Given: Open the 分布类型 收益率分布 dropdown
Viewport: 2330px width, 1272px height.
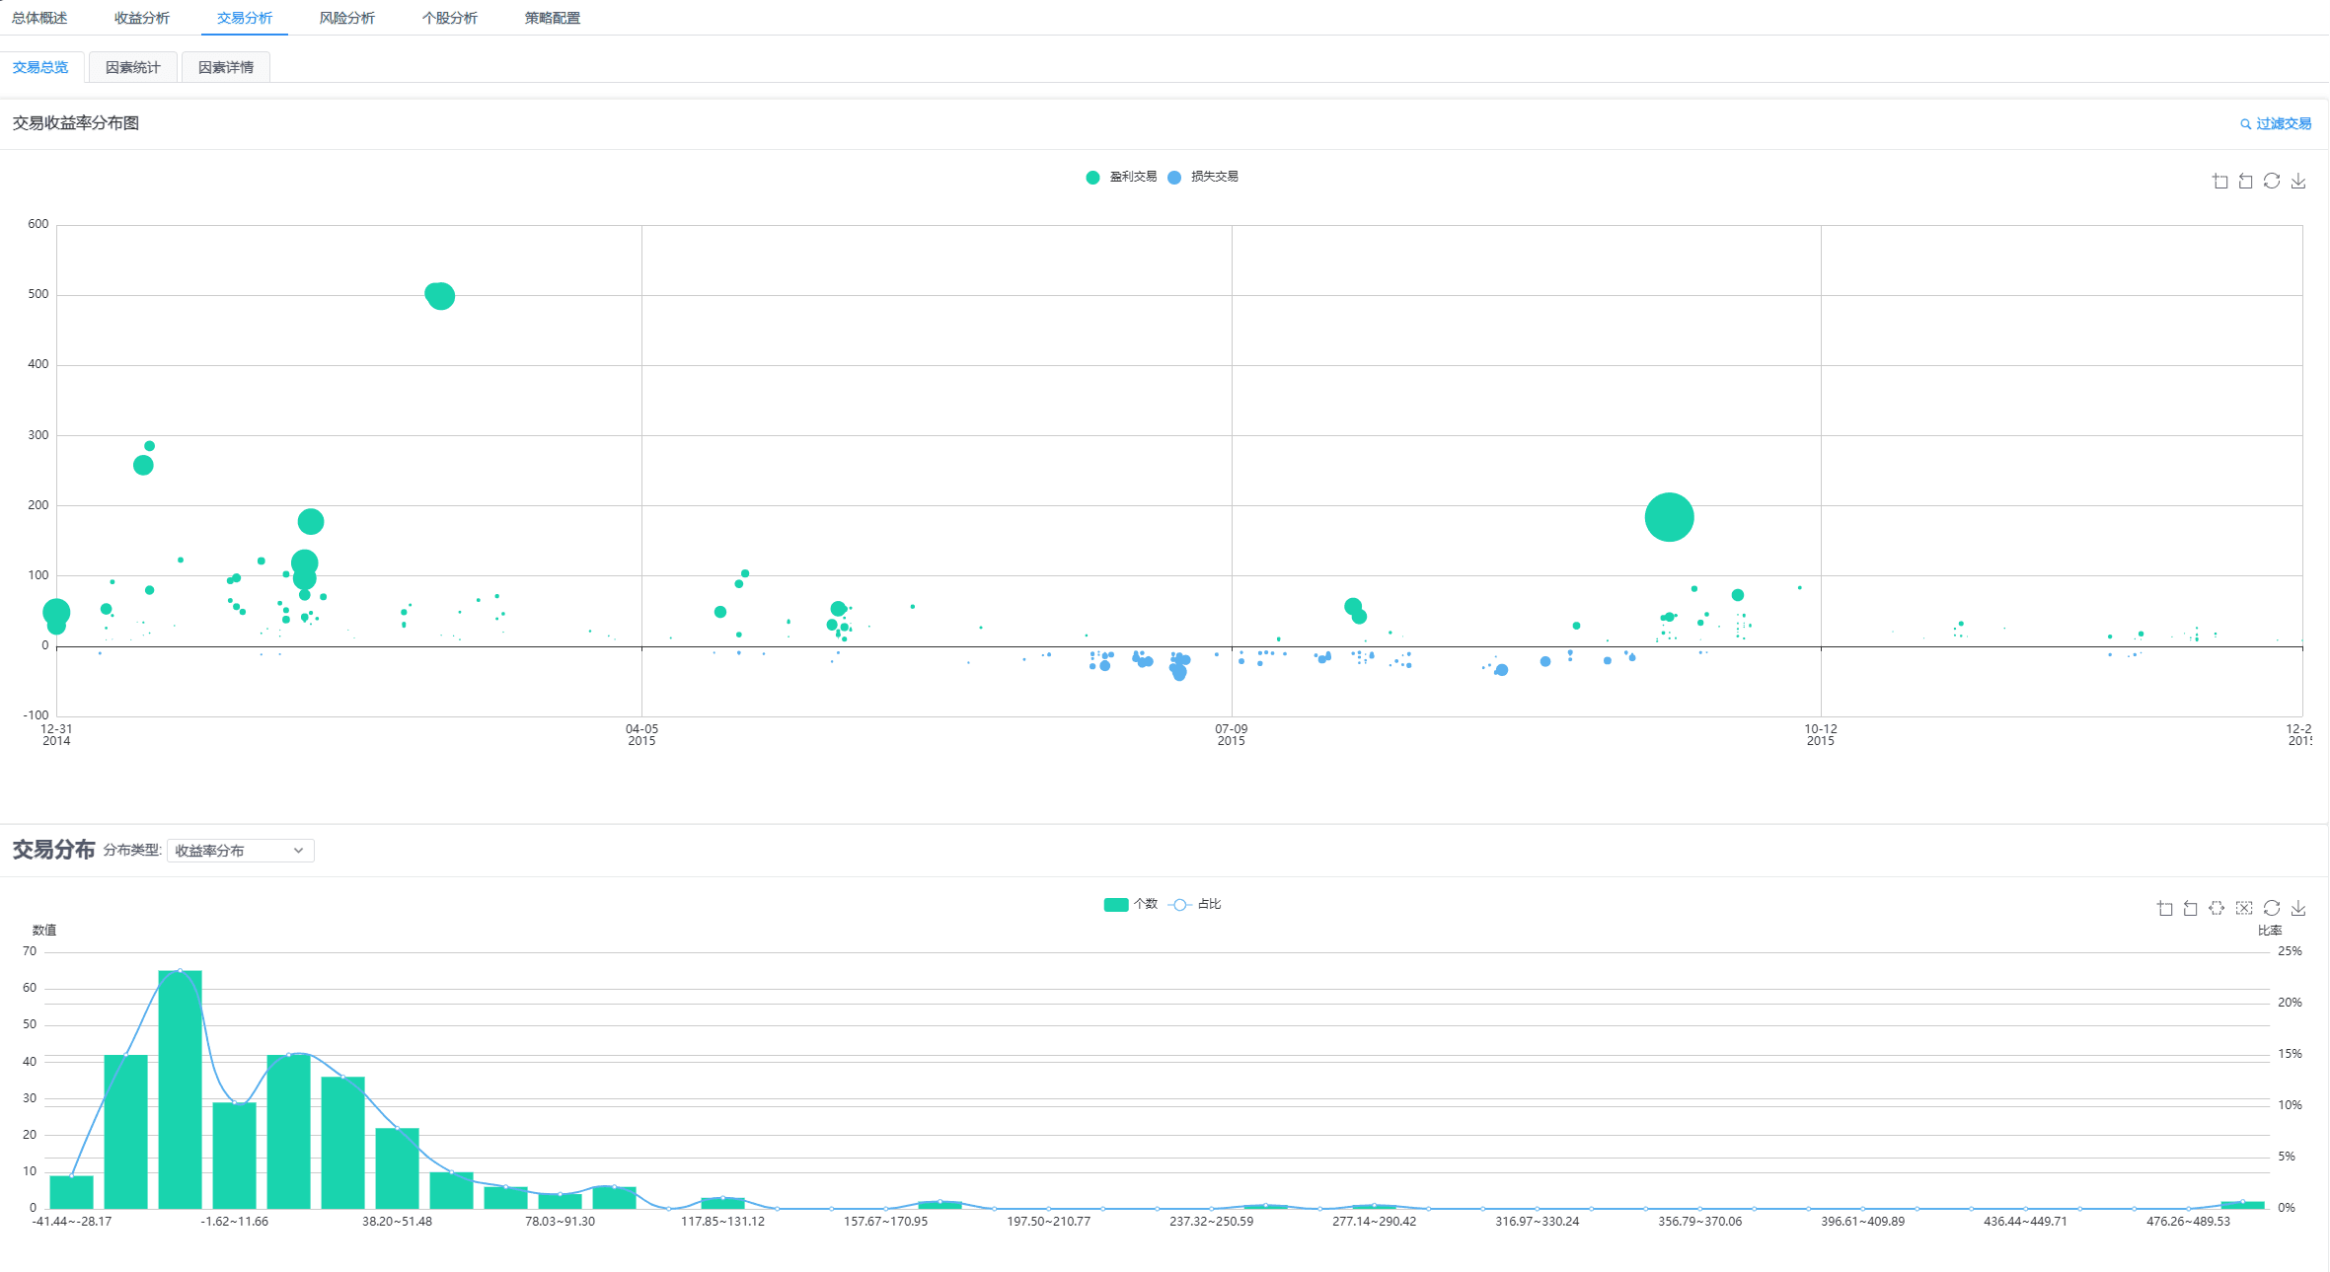Looking at the screenshot, I should [x=240, y=851].
